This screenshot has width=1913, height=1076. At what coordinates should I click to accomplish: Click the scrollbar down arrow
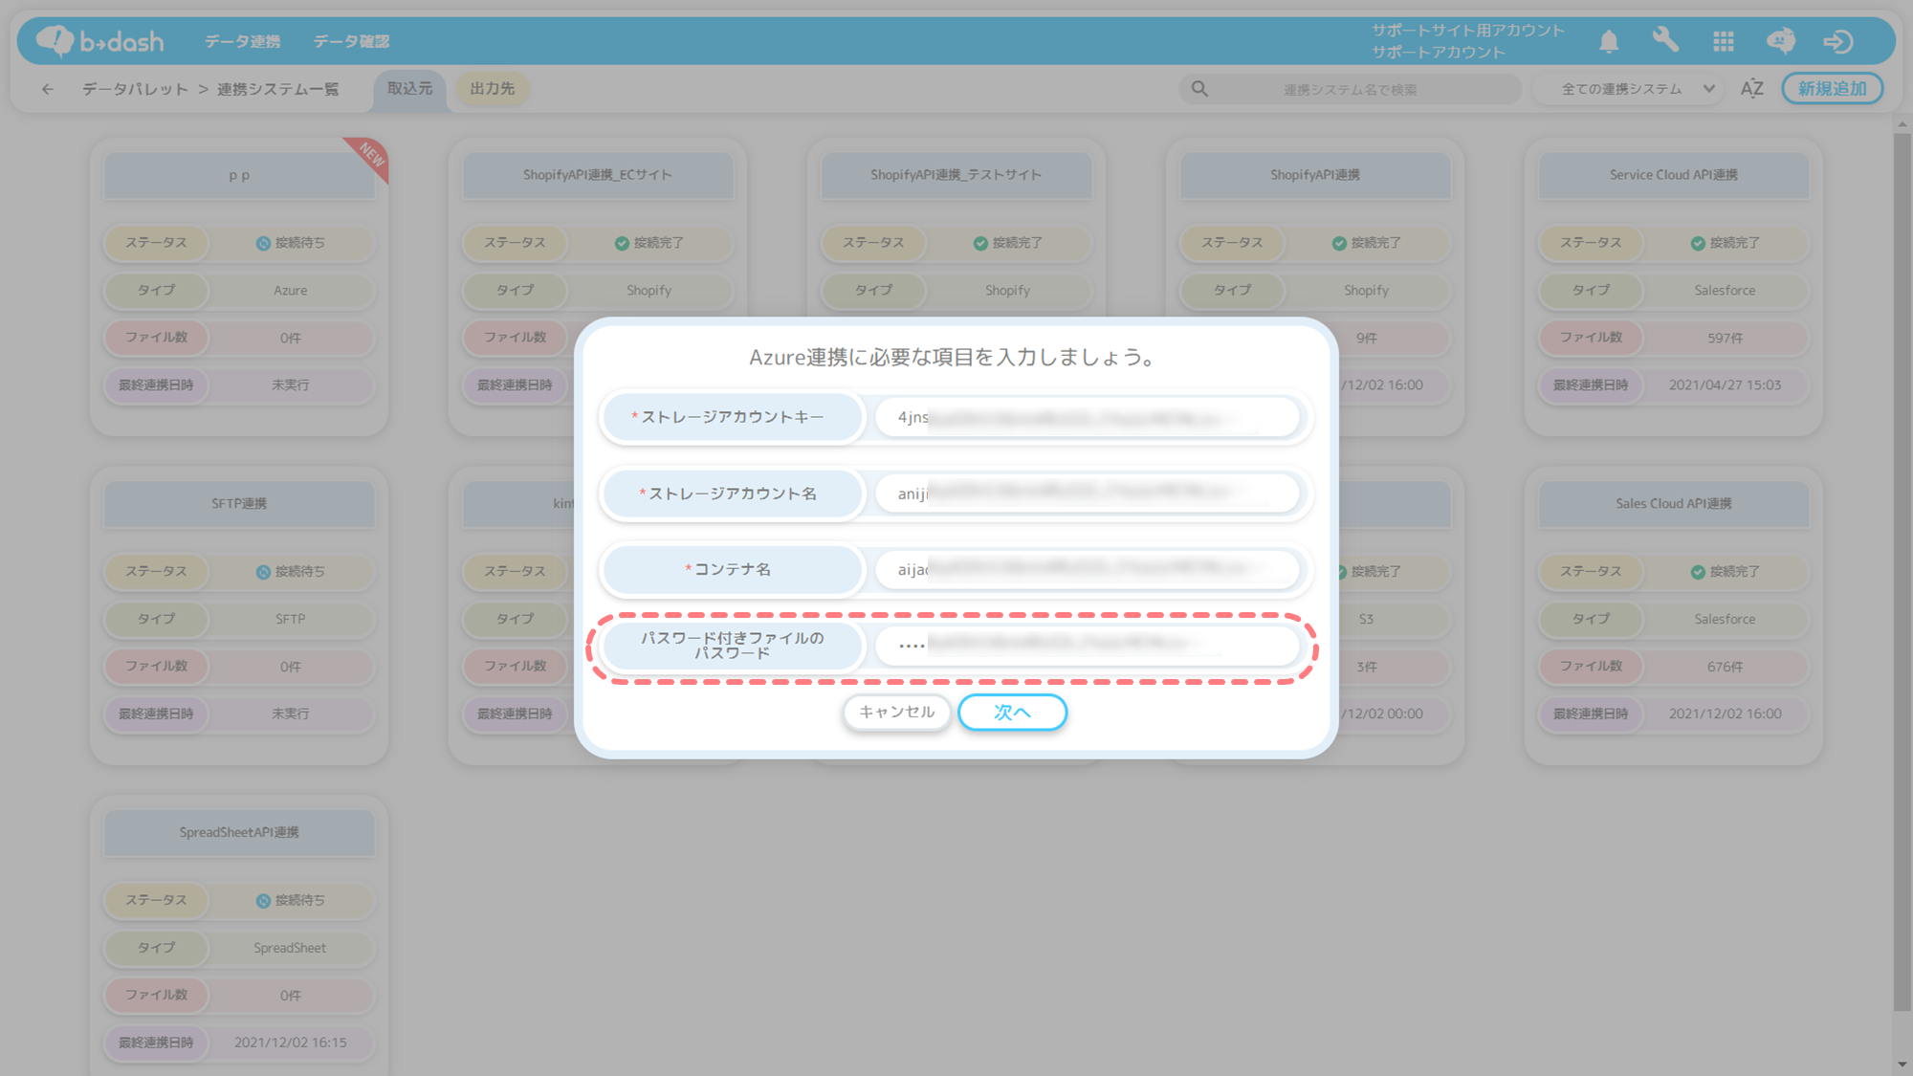(x=1902, y=1065)
